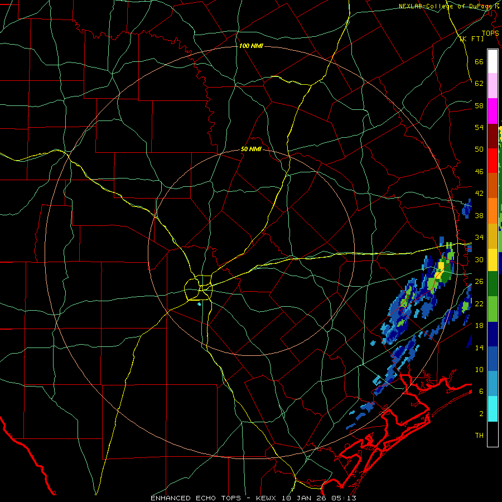
Task: Click the TH threshold legend label
Action: click(x=479, y=436)
